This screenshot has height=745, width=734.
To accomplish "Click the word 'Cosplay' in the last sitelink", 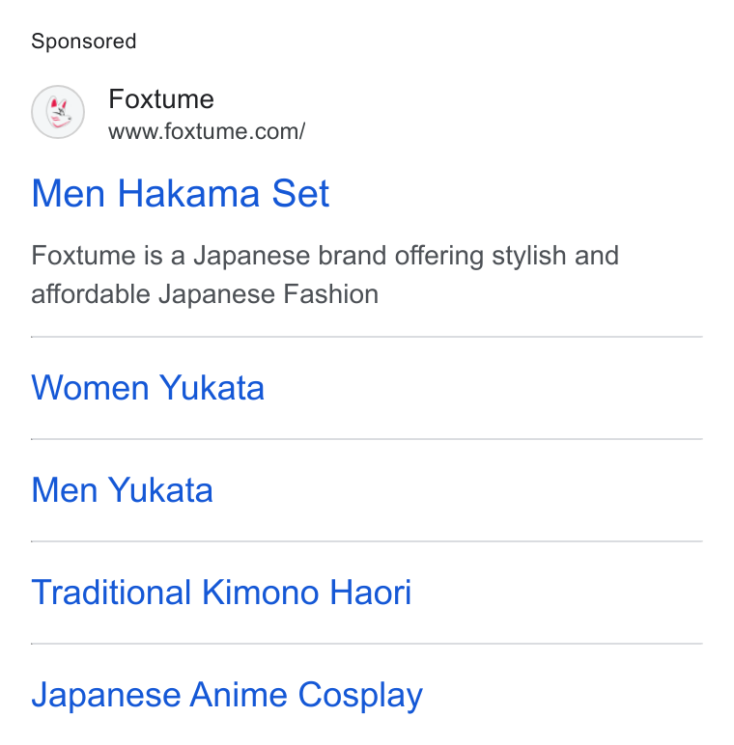I will pyautogui.click(x=360, y=696).
